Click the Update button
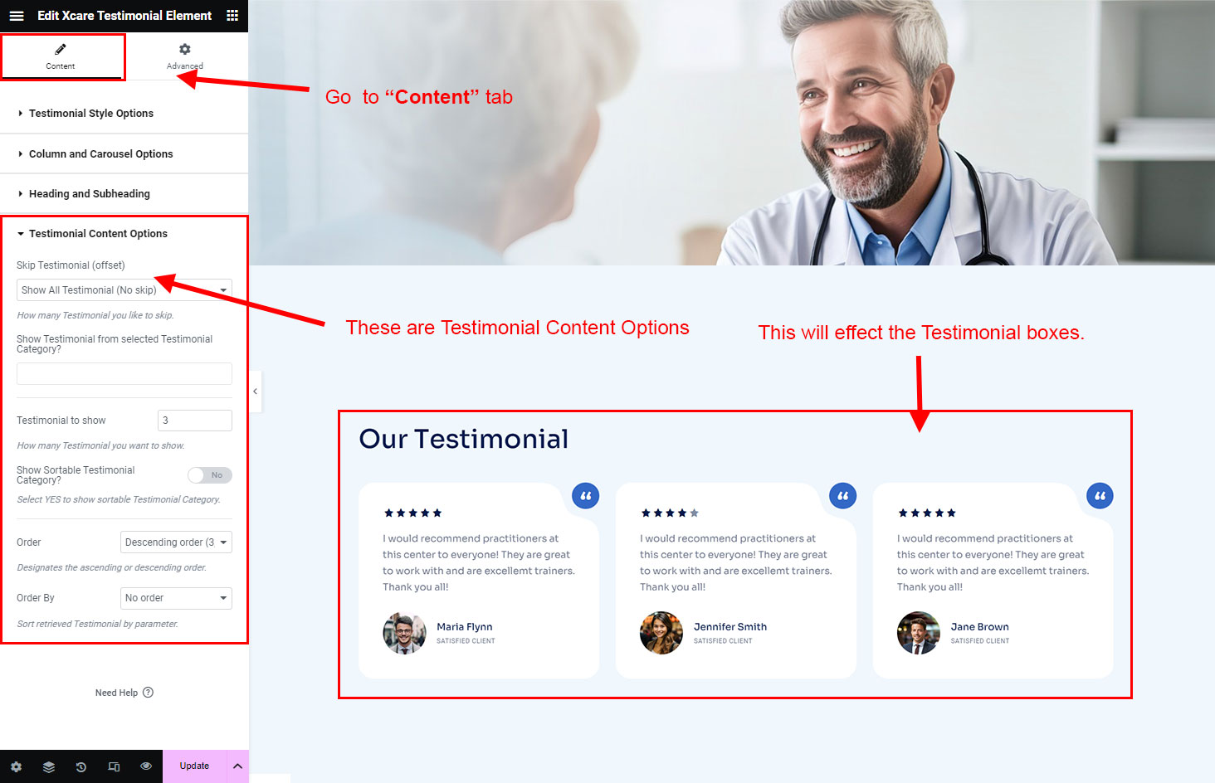Image resolution: width=1215 pixels, height=783 pixels. click(x=194, y=766)
